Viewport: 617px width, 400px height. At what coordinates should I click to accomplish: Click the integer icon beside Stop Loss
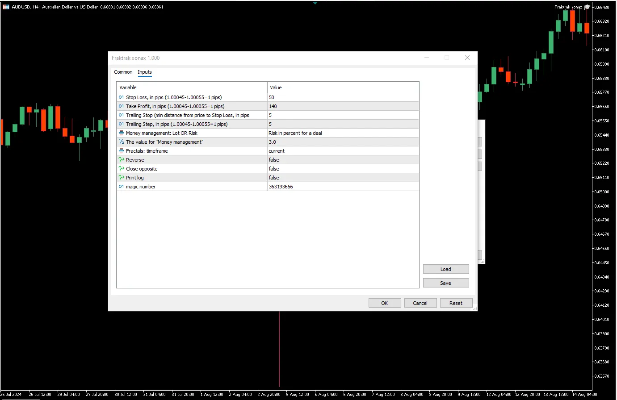[x=121, y=97]
